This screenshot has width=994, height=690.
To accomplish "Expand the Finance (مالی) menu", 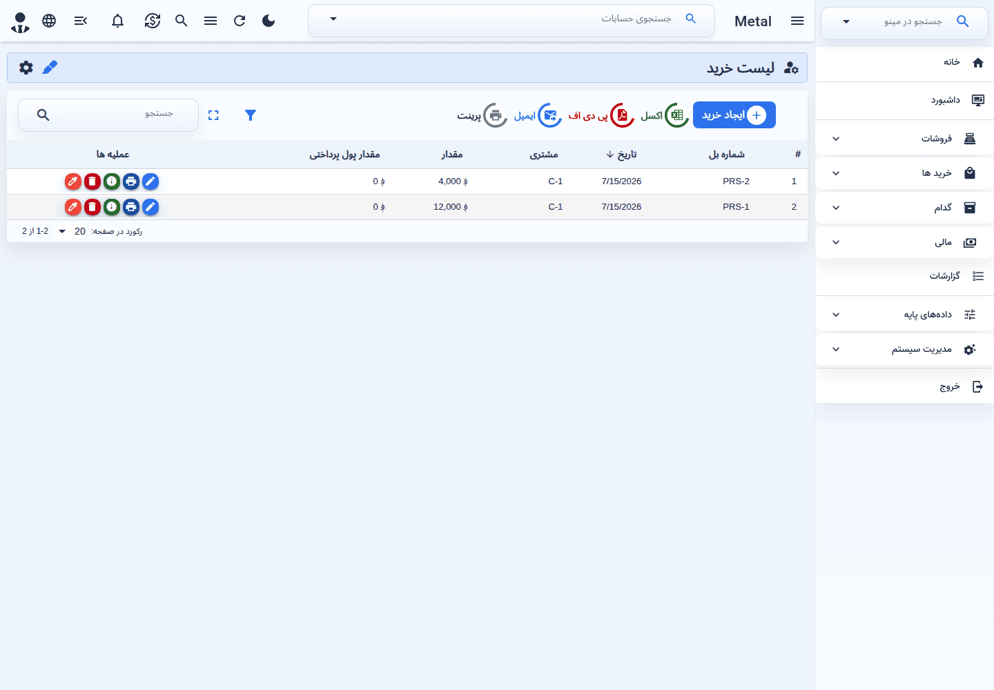I will pos(904,242).
